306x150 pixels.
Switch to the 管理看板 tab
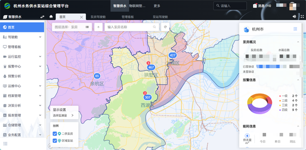pyautogui.click(x=128, y=17)
